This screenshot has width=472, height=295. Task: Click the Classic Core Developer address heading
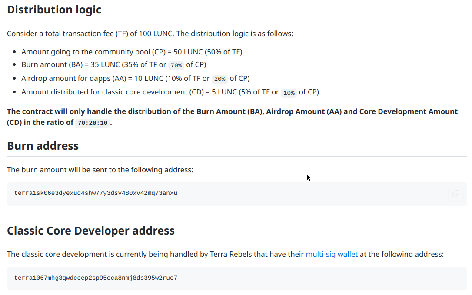coord(91,231)
